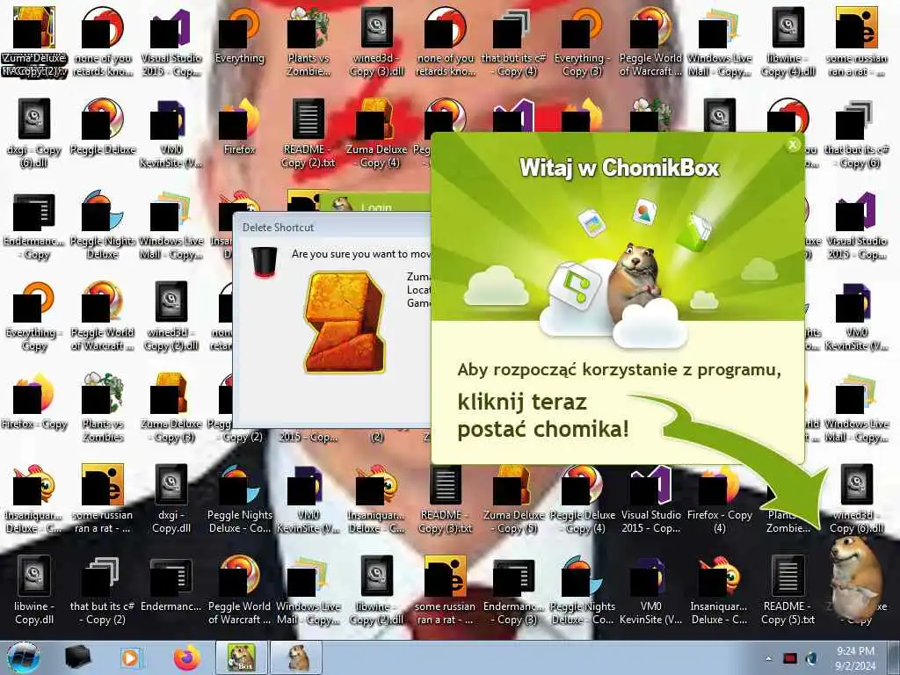Select the Zuma Deluxe - Copy (4) shortcut
The width and height of the screenshot is (900, 675).
coord(376,134)
